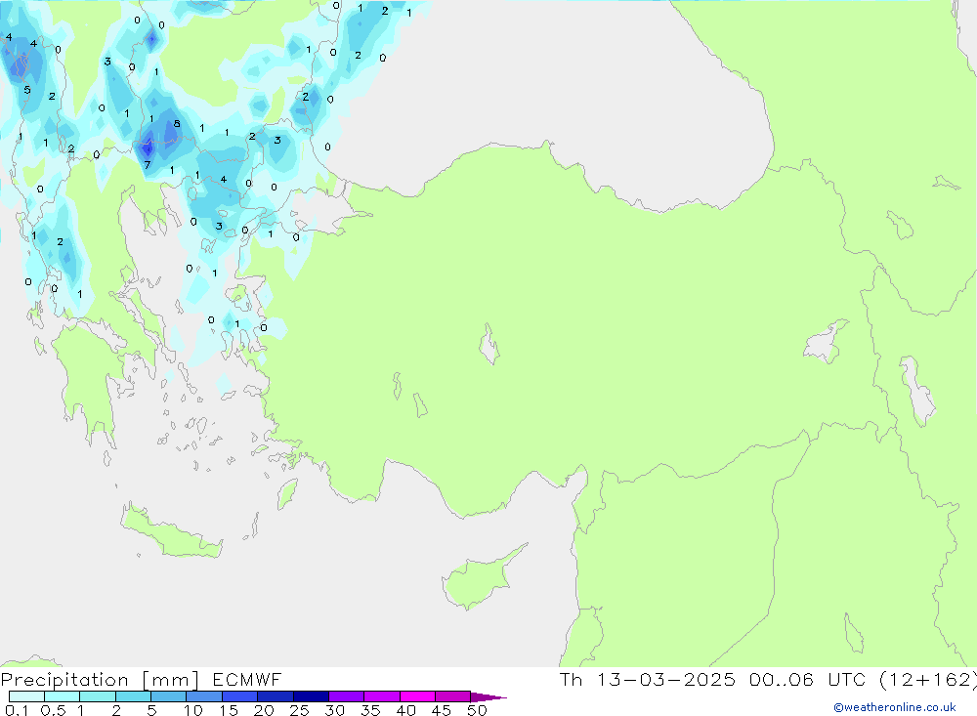Open the weatheronline.co.uk link
The image size is (977, 716).
click(895, 707)
